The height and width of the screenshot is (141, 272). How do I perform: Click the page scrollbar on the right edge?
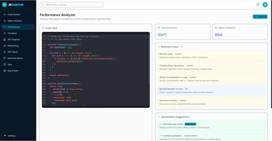271,54
